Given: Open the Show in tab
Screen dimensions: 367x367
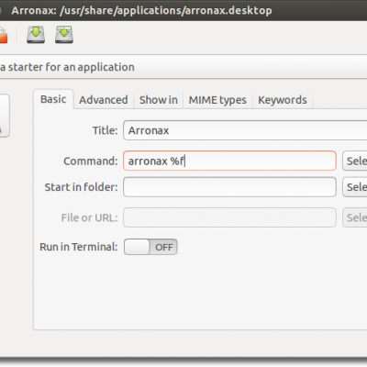Looking at the screenshot, I should point(159,100).
